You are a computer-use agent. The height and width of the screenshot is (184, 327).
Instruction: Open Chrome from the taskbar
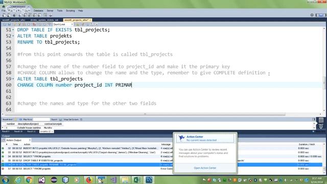[29, 179]
